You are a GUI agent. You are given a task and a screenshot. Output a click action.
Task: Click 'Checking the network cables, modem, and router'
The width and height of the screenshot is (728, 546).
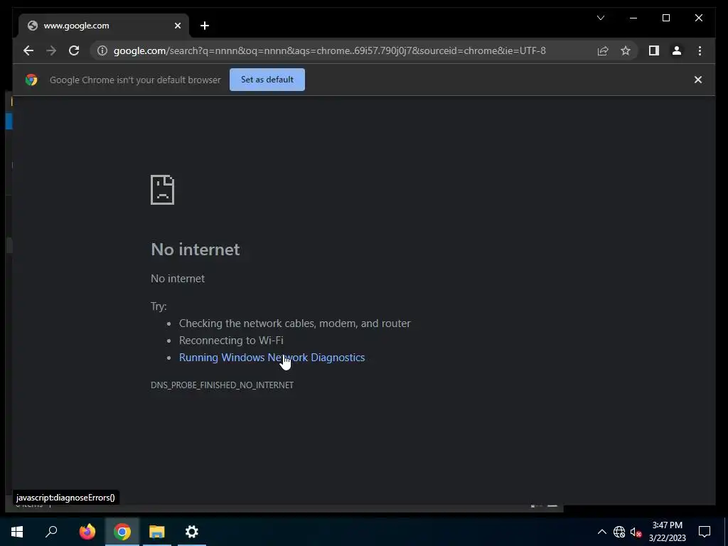295,323
